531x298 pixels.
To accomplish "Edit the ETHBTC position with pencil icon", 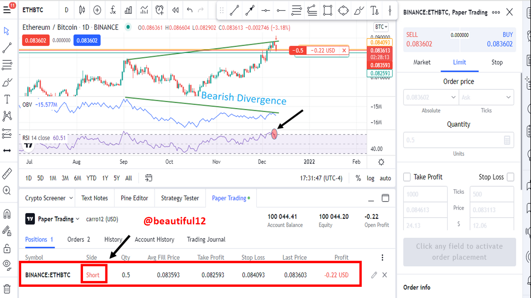I will pos(374,275).
